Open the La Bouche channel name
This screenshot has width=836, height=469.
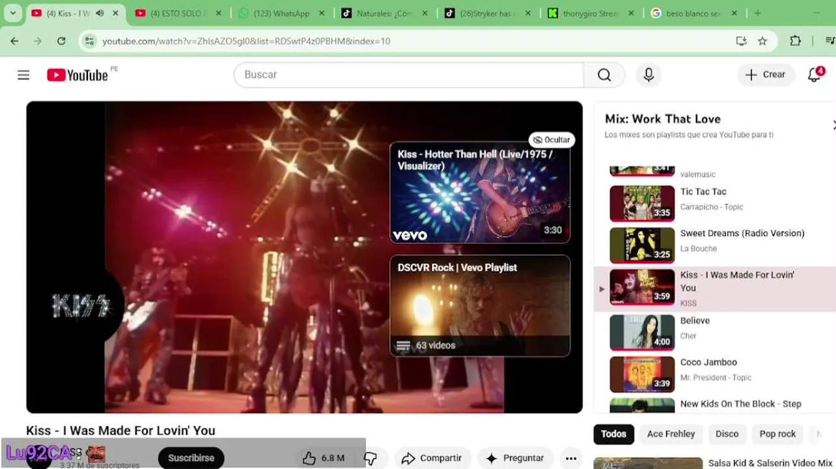(698, 249)
